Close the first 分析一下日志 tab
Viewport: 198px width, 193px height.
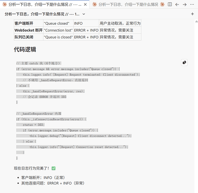85,5
